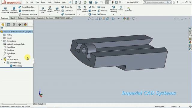The image size is (192, 108).
Task: Switch to PropertyManager tab
Action: click(8, 25)
